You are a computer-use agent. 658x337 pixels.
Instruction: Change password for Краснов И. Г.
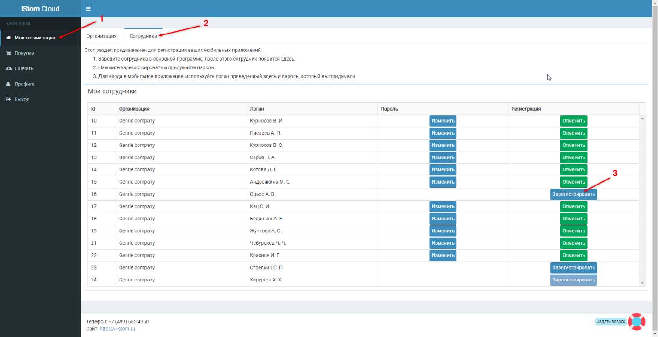click(x=443, y=255)
